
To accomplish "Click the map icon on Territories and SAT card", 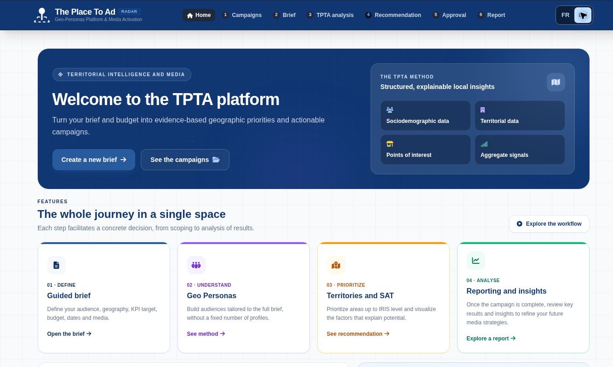I will [x=336, y=265].
